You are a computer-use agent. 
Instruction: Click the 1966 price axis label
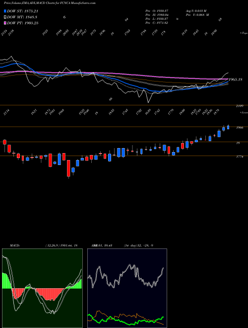click(x=240, y=128)
